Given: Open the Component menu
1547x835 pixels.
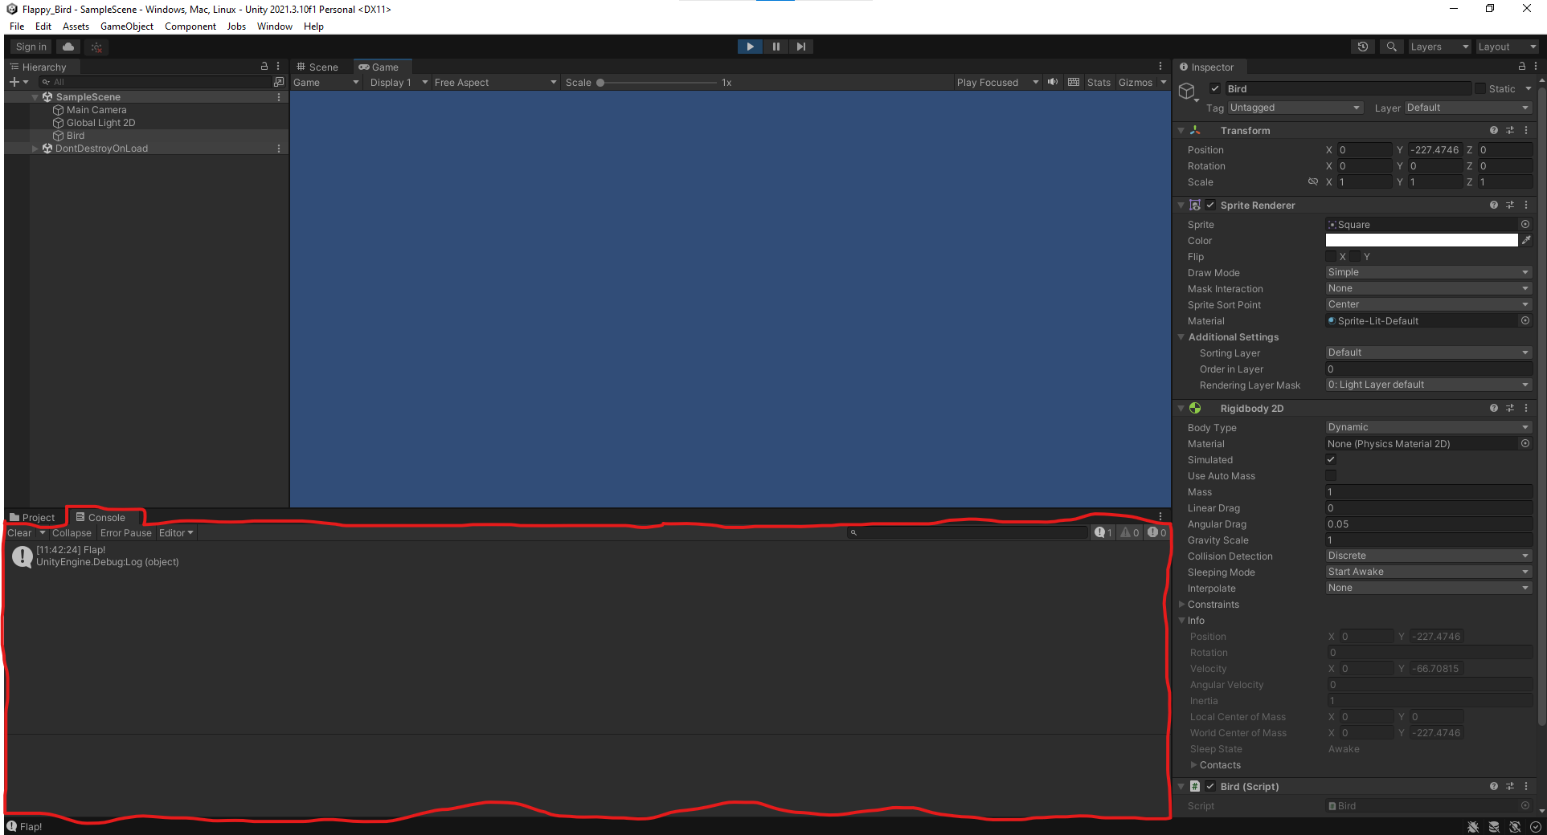Looking at the screenshot, I should point(190,26).
